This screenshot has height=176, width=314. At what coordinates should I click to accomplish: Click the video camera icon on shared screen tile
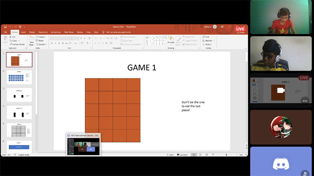[279, 91]
